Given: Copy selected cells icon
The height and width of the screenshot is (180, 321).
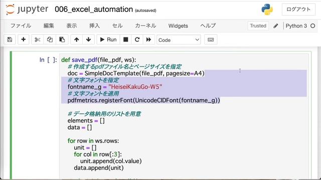Looking at the screenshot, I should [50, 39].
